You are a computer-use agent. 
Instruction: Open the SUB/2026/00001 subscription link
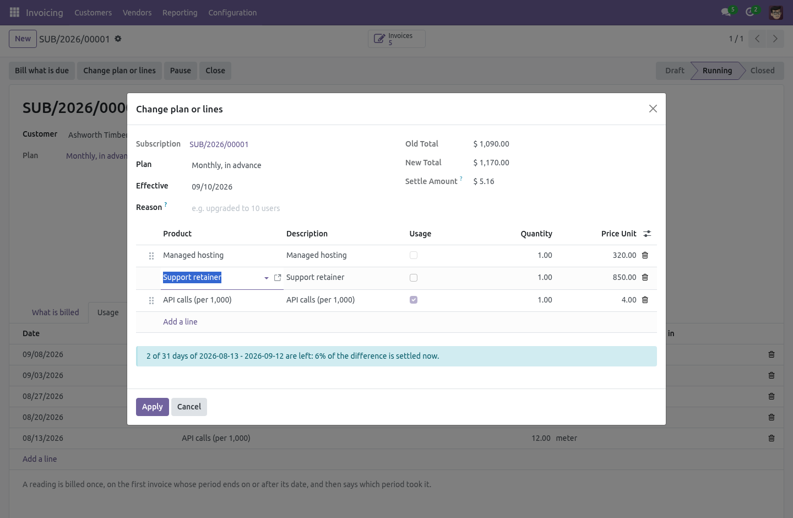click(219, 144)
